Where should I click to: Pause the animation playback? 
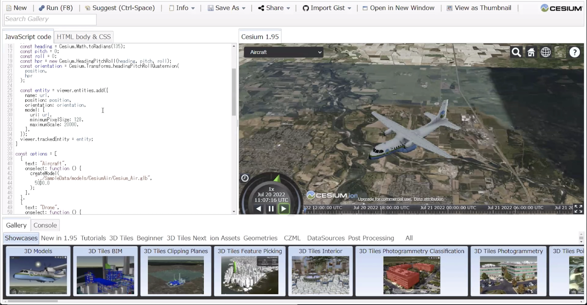pyautogui.click(x=271, y=209)
